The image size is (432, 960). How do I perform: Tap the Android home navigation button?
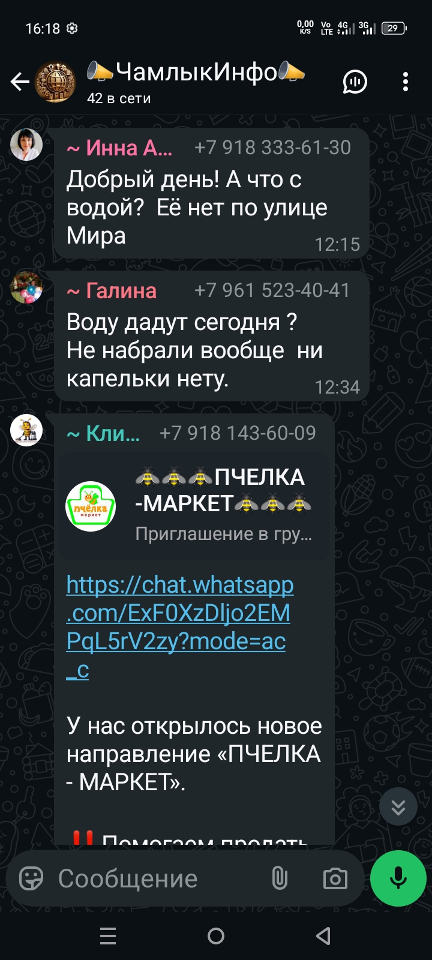216,936
